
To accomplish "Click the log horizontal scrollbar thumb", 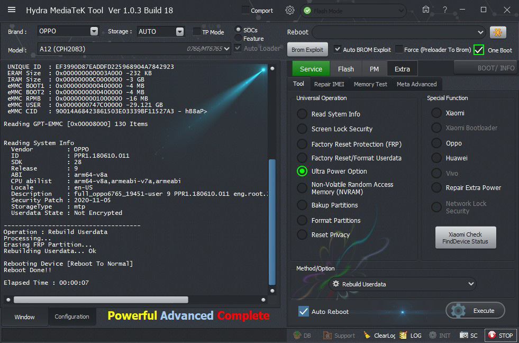I will coord(101,300).
